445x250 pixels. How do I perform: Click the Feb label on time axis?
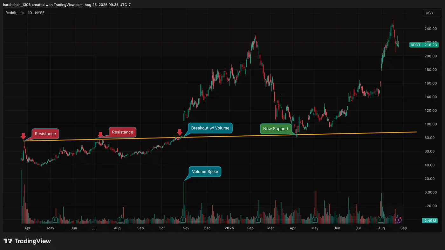250,228
